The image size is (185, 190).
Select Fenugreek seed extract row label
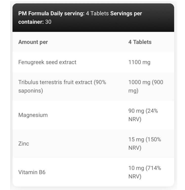point(47,62)
